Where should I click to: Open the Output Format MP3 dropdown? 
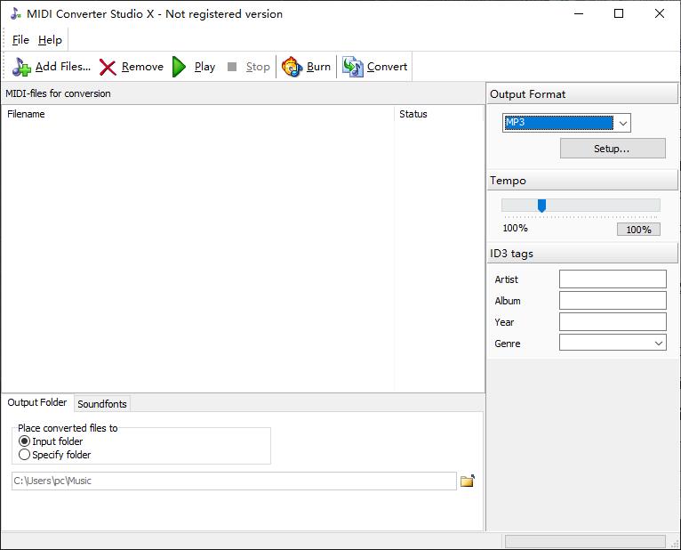point(623,123)
